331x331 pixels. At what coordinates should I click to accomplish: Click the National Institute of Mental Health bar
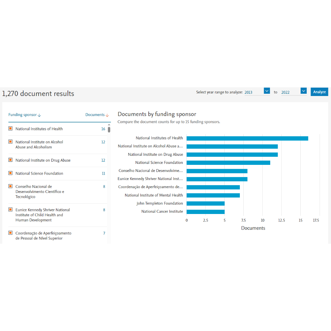pyautogui.click(x=213, y=195)
